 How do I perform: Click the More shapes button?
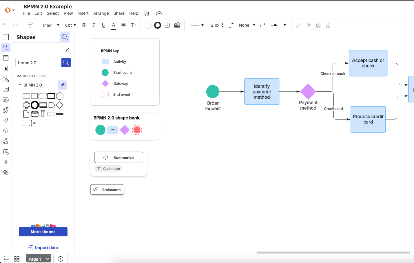tap(43, 232)
